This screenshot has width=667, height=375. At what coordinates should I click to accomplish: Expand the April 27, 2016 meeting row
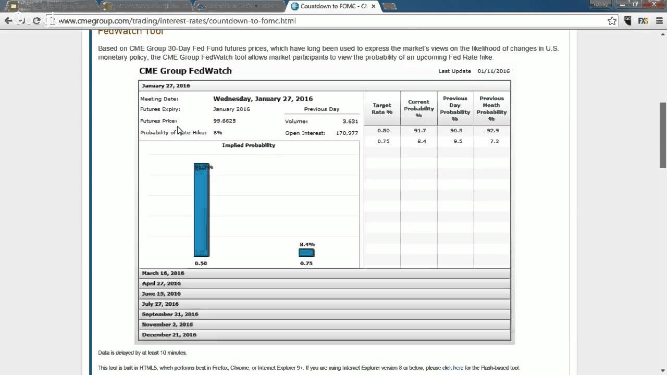pos(324,283)
